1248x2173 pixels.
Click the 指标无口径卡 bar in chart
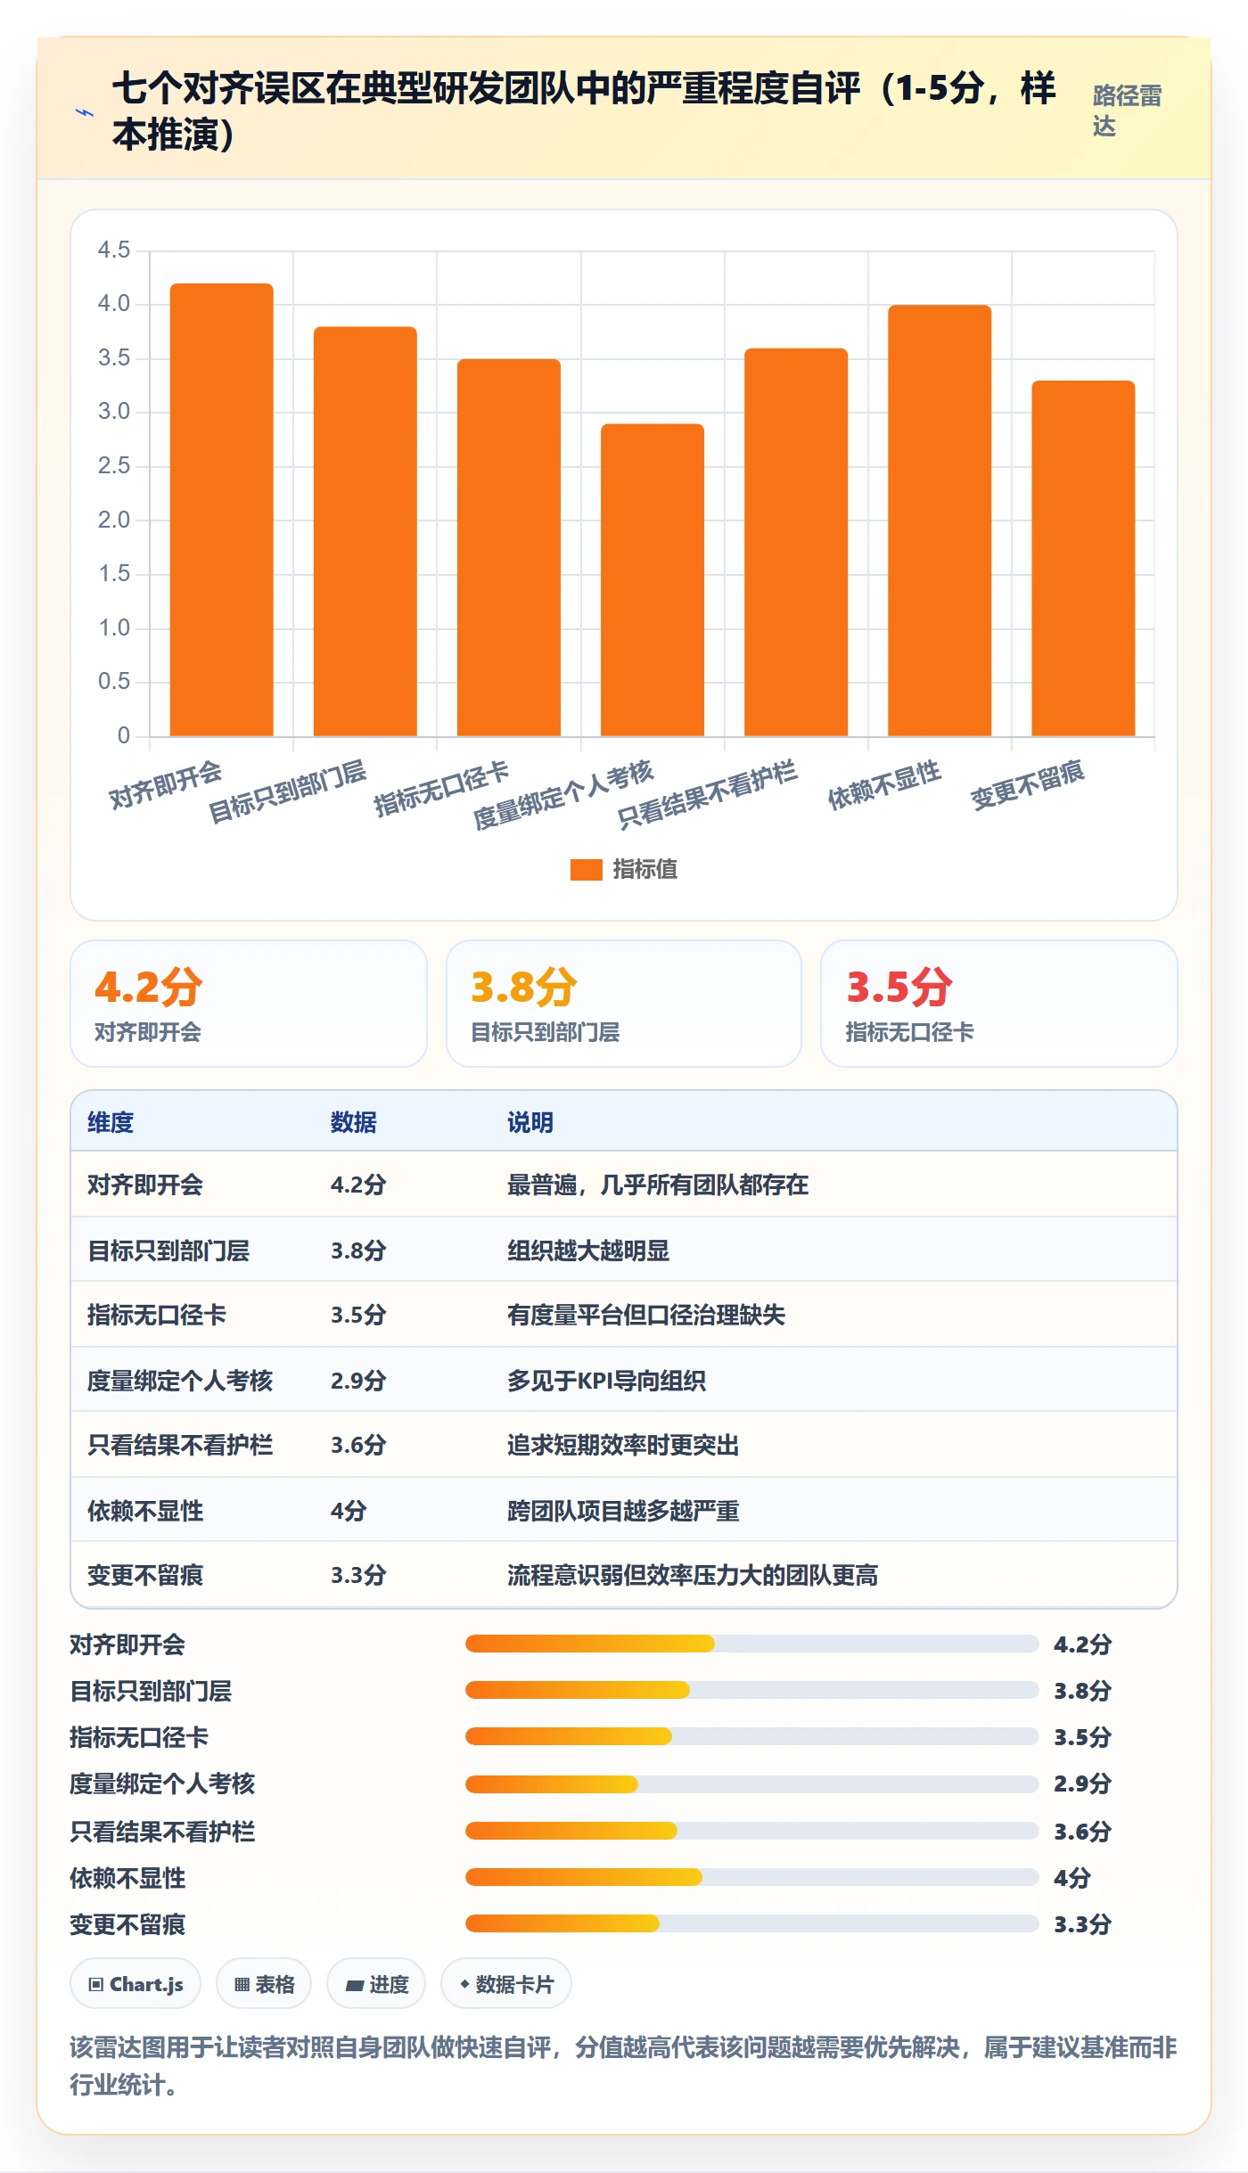509,547
